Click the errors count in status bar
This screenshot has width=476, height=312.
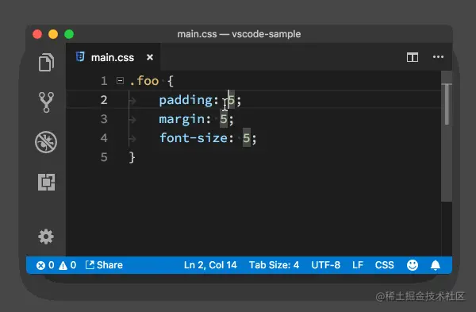(x=45, y=265)
